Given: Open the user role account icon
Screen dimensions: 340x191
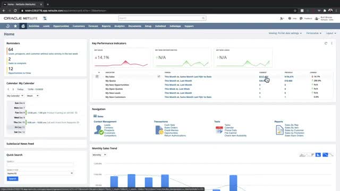Looking at the screenshot, I should point(317,19).
